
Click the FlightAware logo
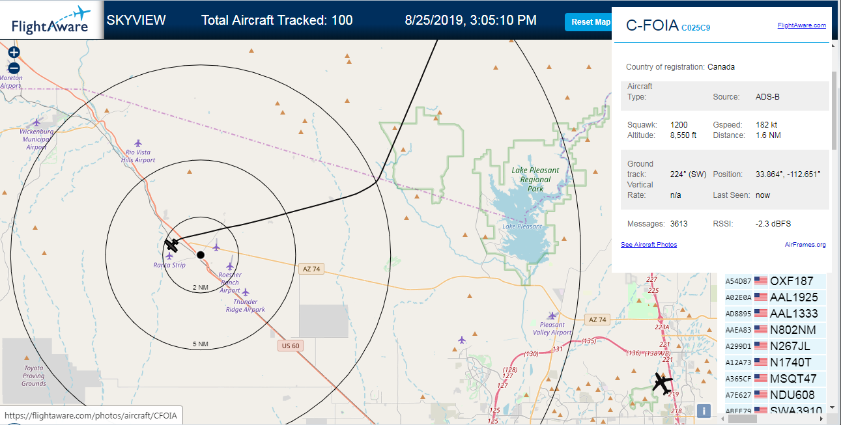point(51,20)
